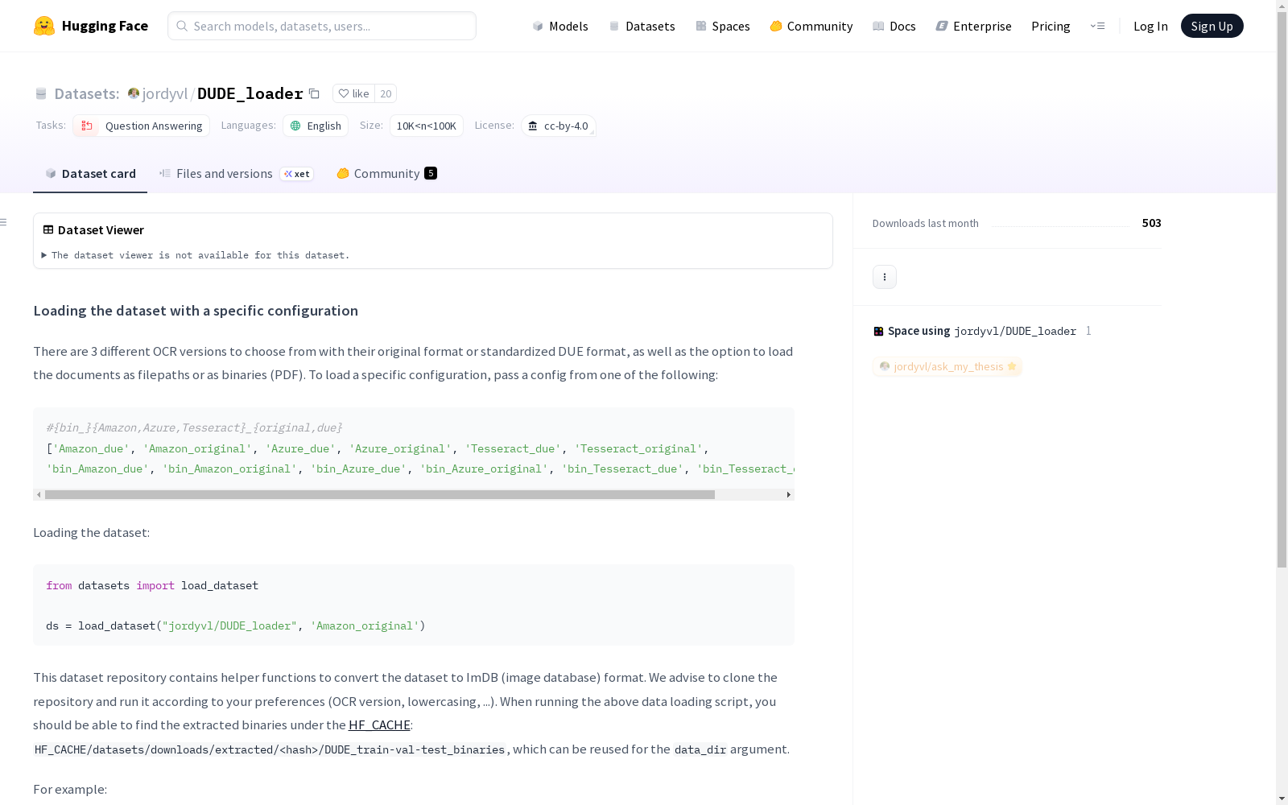
Task: Click the Models cube icon
Action: click(x=538, y=26)
